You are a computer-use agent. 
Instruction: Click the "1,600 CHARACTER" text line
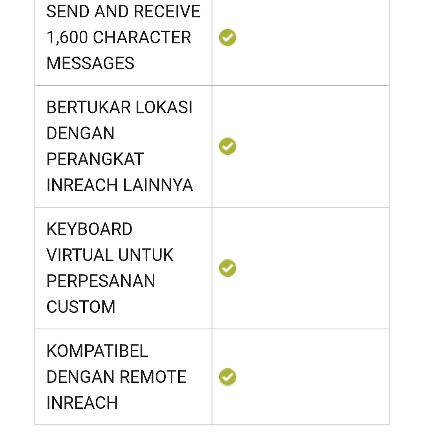119,38
